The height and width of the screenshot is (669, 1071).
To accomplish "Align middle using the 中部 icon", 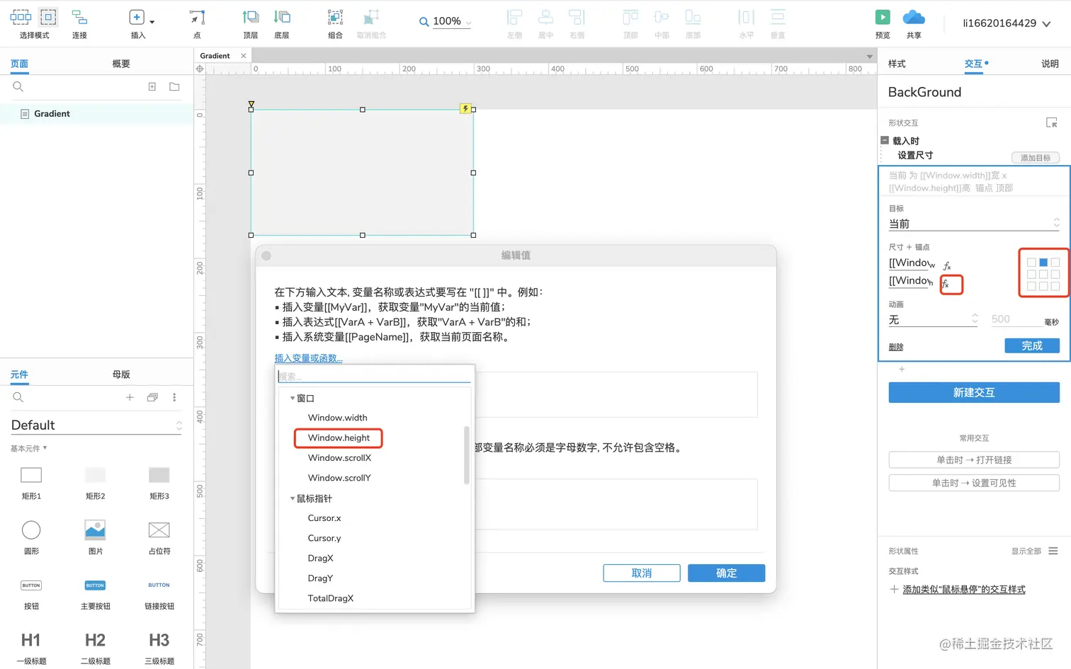I will pyautogui.click(x=662, y=17).
